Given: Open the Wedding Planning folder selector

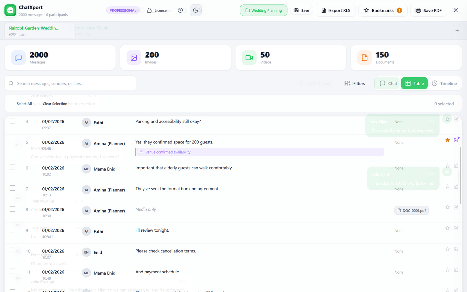Looking at the screenshot, I should click(263, 10).
